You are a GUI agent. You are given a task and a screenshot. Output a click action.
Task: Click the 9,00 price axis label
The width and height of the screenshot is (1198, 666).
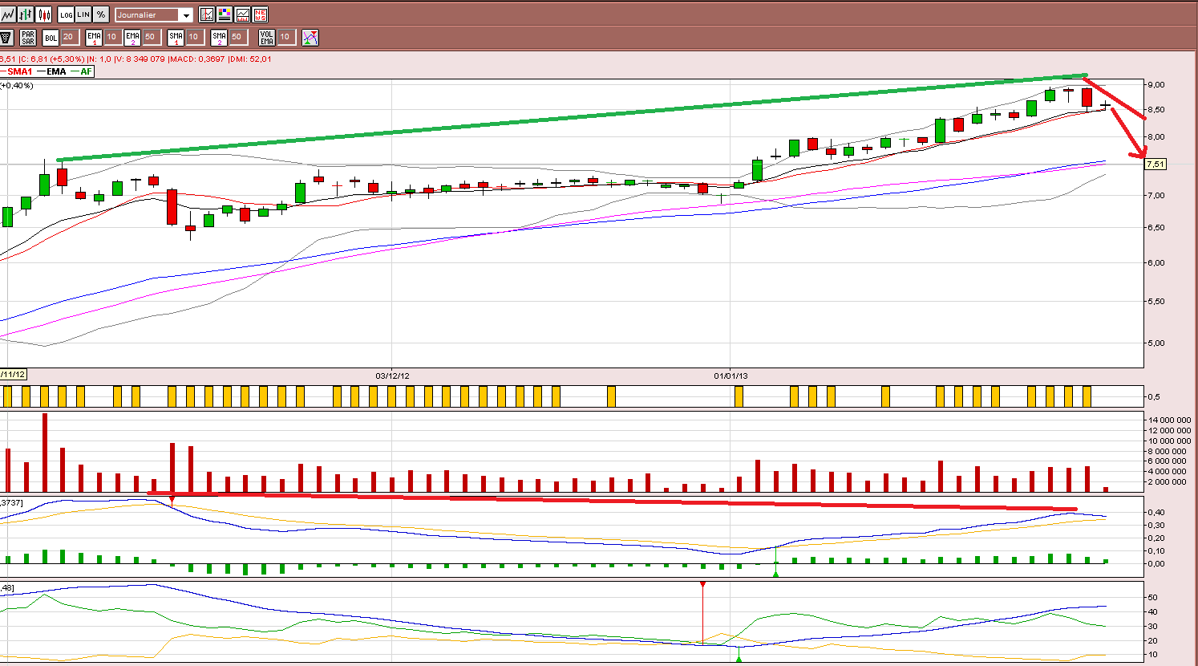click(1156, 84)
